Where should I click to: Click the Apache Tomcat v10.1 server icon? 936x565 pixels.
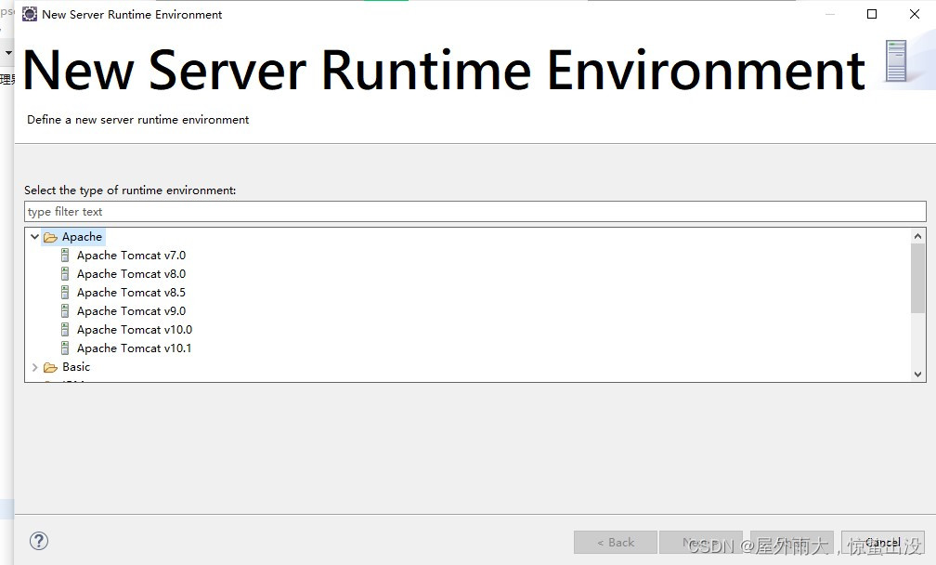(65, 348)
